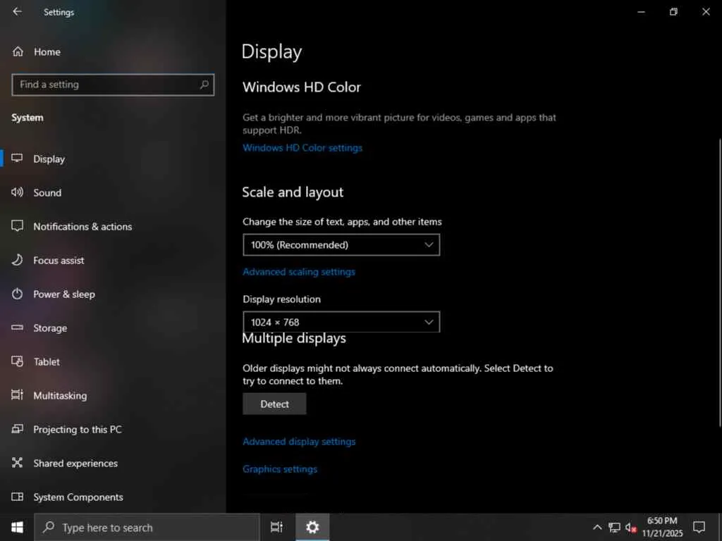722x541 pixels.
Task: Open Graphics settings link
Action: tap(280, 468)
